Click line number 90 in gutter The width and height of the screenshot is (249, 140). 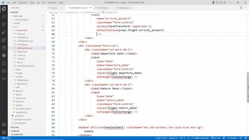53,127
